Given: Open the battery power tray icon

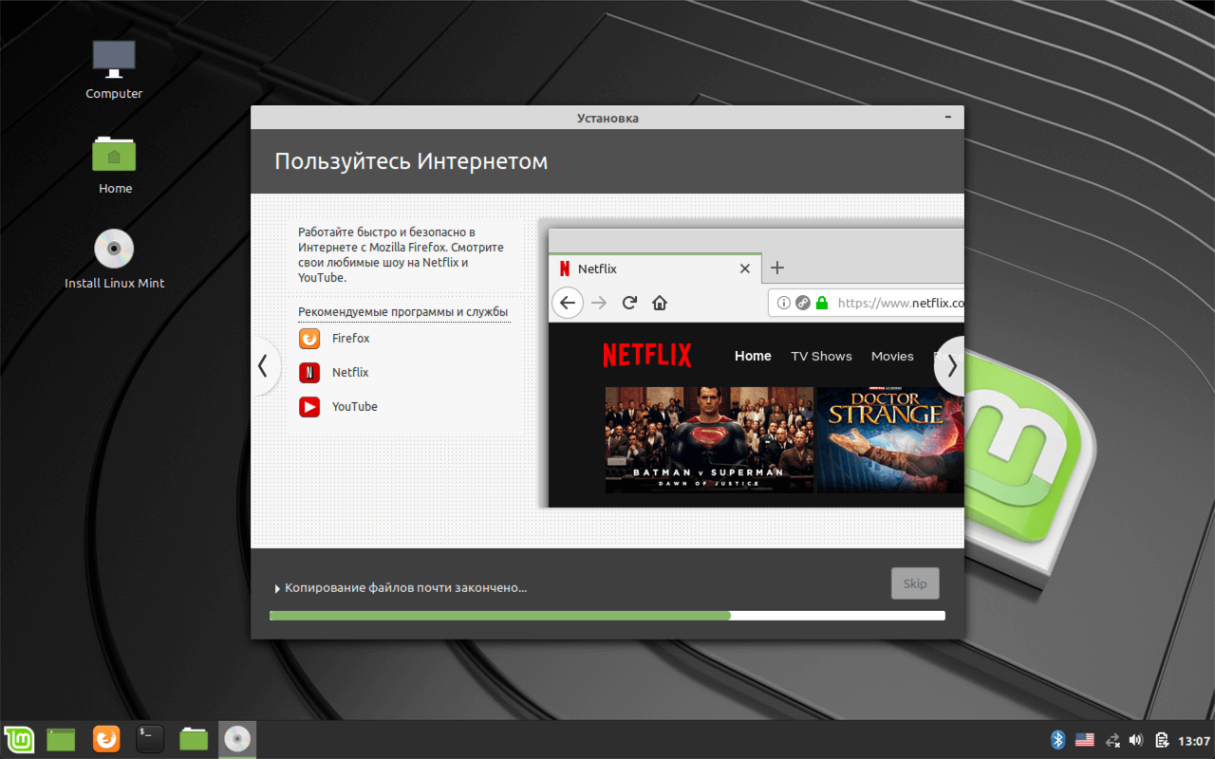Looking at the screenshot, I should point(1162,740).
